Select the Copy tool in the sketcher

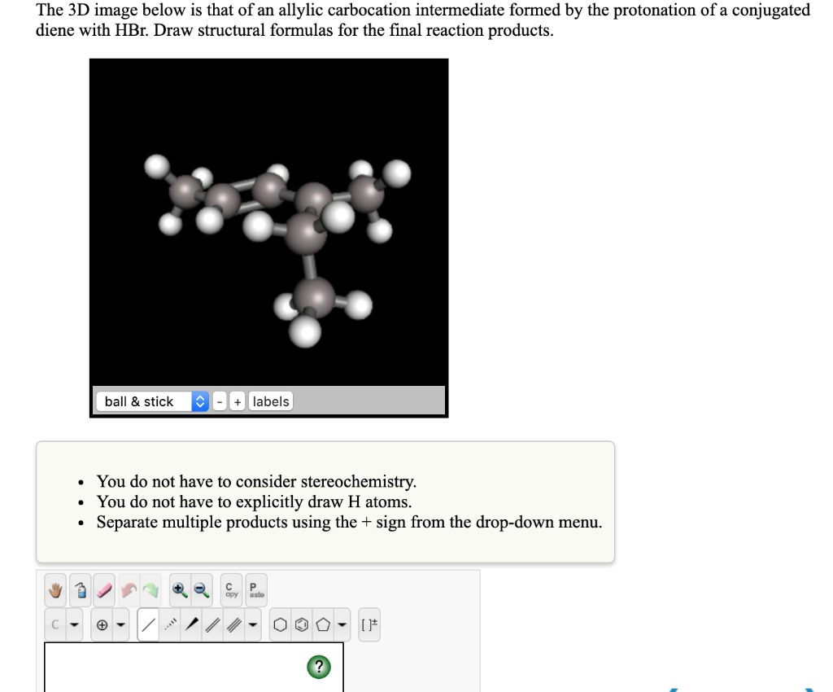point(230,589)
